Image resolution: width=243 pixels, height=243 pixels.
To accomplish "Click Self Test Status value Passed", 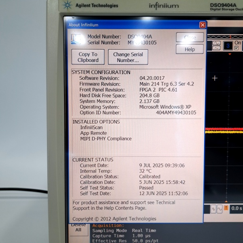I will 146,188.
